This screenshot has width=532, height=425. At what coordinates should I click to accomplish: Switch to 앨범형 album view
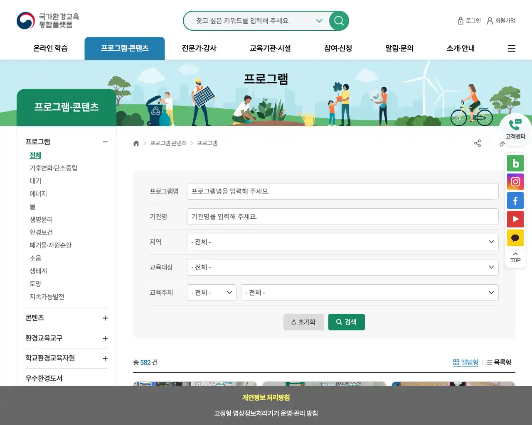pos(465,362)
